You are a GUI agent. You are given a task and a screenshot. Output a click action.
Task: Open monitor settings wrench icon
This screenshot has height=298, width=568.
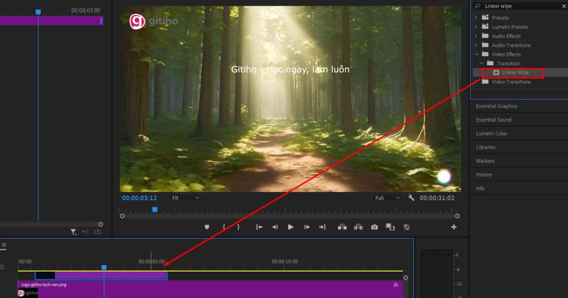(411, 198)
